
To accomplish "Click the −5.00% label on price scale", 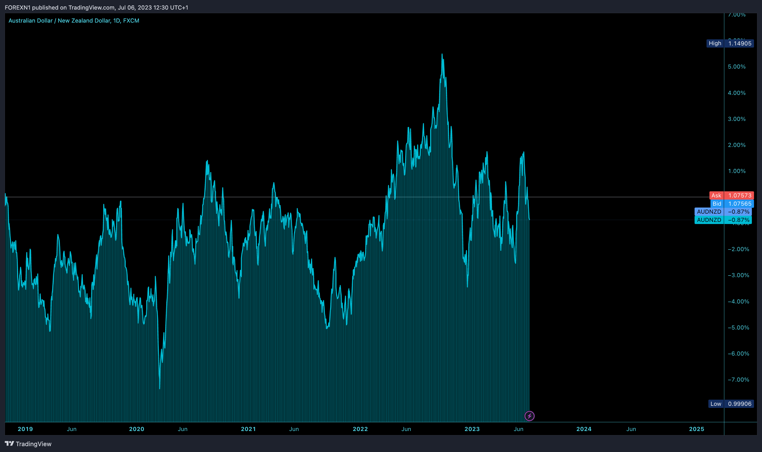I will click(738, 327).
